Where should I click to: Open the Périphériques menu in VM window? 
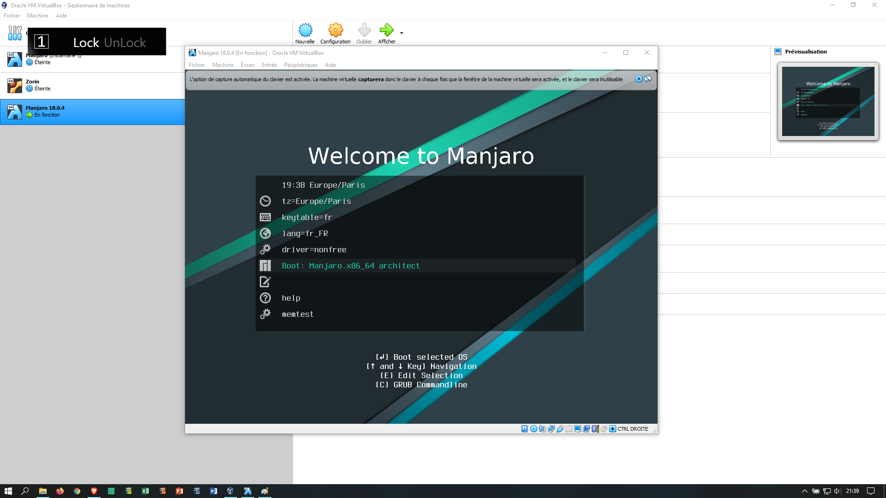301,65
